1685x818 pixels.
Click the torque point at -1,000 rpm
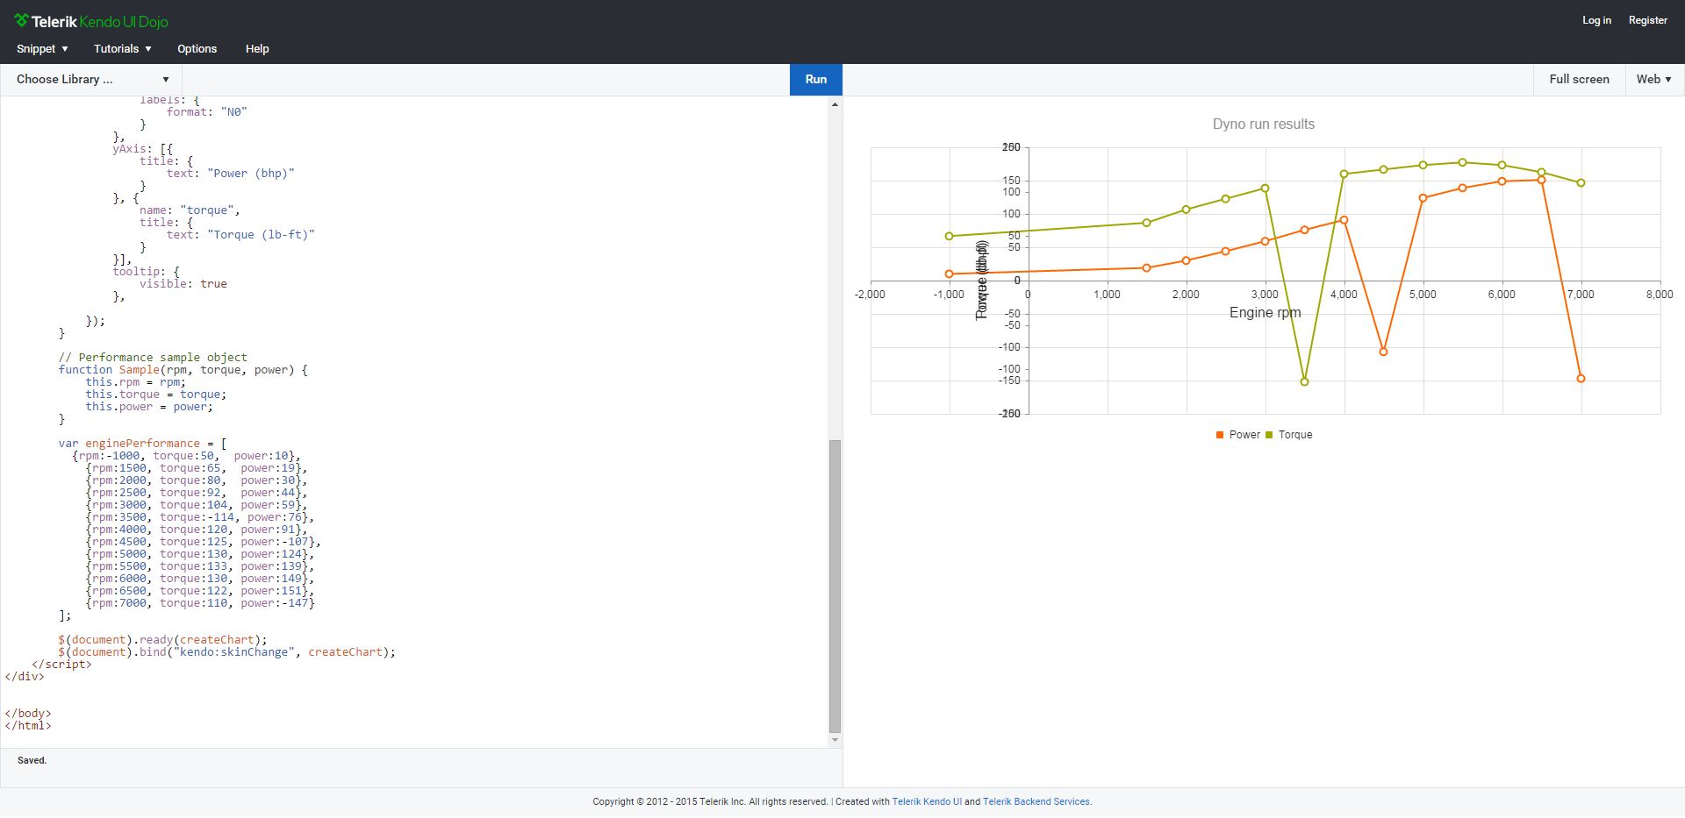tap(949, 236)
